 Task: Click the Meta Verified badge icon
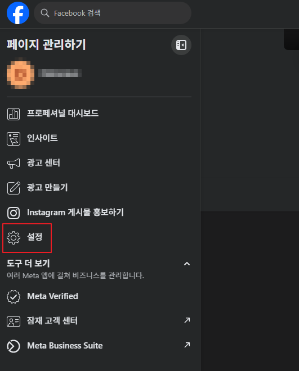click(x=14, y=297)
